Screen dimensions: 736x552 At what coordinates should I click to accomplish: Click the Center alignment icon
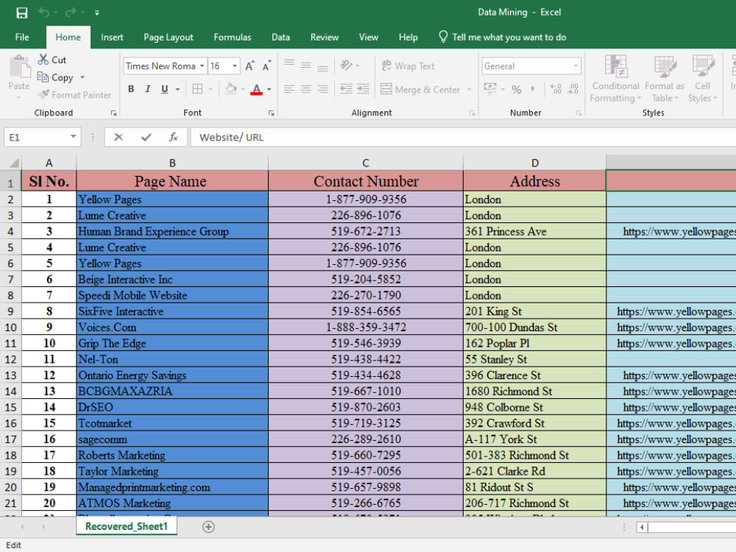coord(305,89)
